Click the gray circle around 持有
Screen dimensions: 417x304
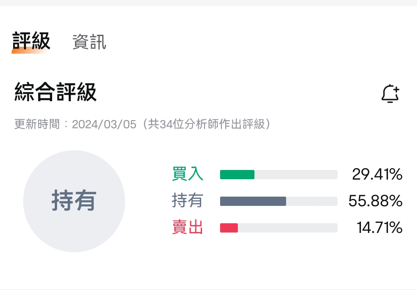[x=74, y=166]
